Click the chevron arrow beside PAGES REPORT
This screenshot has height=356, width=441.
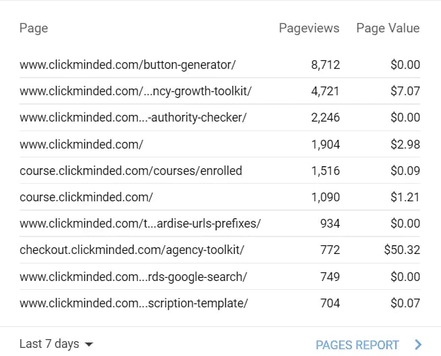tap(419, 345)
